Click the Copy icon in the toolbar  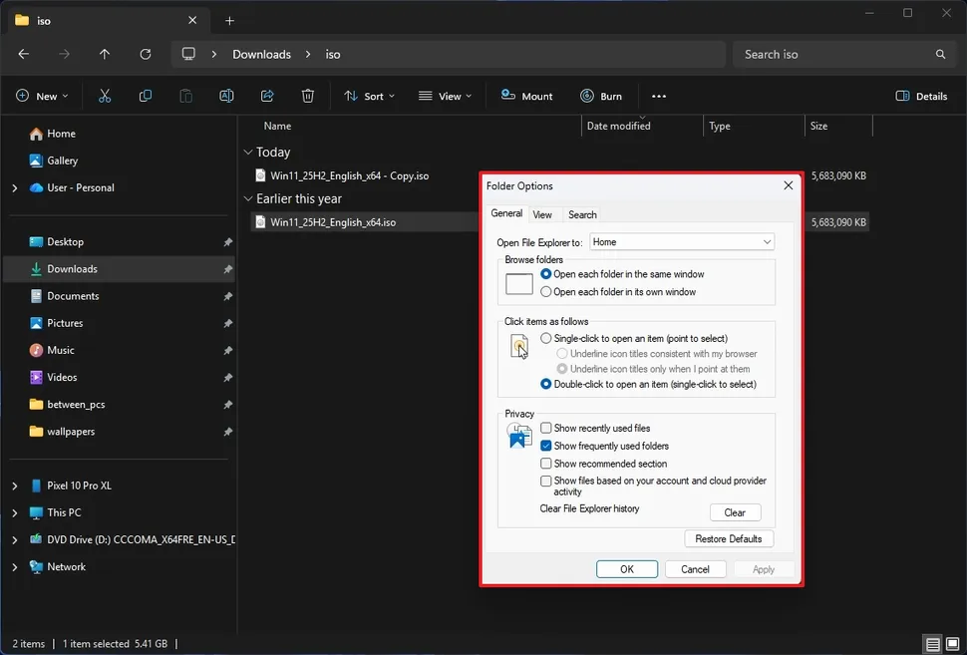tap(146, 95)
